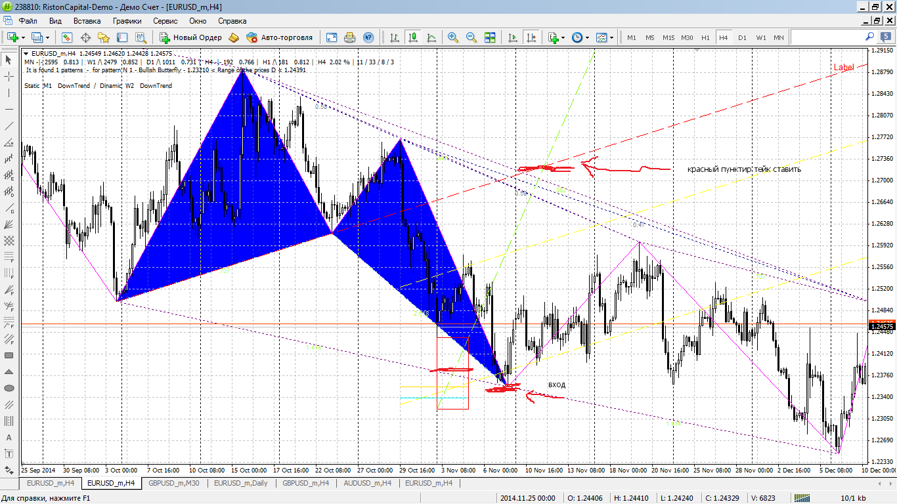Expand the indicators list dropdown
The image size is (897, 504).
pos(563,37)
